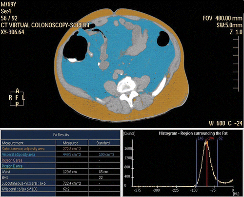Click the Visceral adiposity area row
The height and width of the screenshot is (197, 244).
[61, 154]
